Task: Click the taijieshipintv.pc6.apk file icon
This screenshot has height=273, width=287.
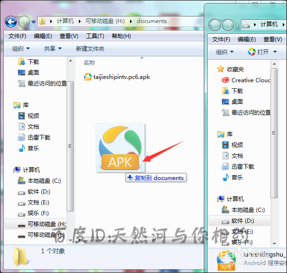Action: coord(88,77)
